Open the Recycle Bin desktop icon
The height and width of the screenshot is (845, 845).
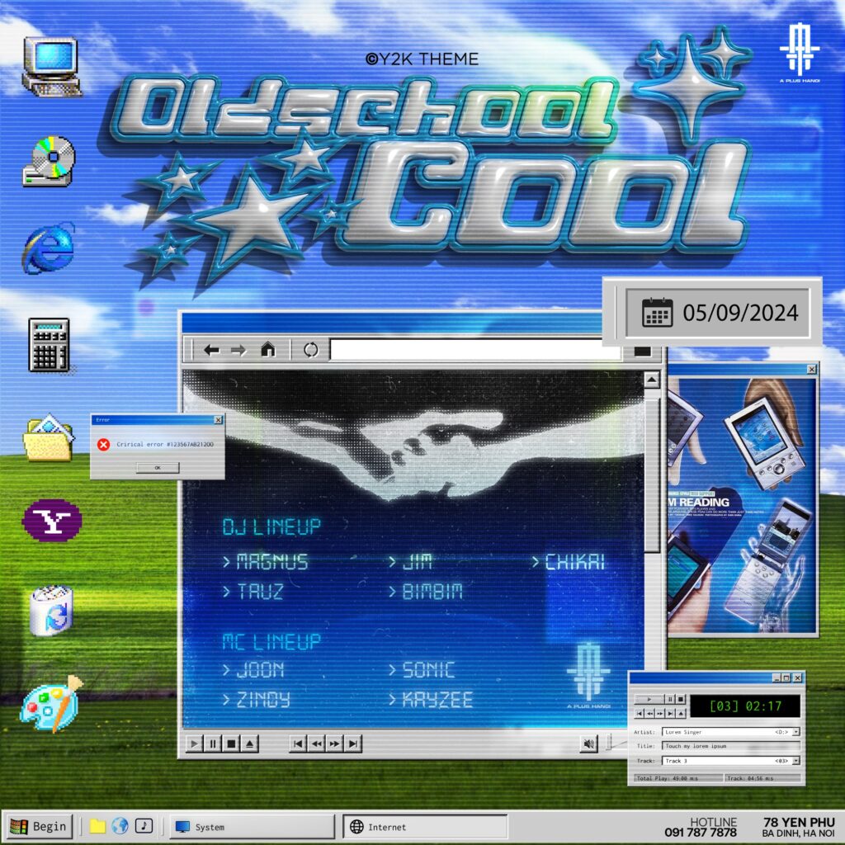click(52, 611)
